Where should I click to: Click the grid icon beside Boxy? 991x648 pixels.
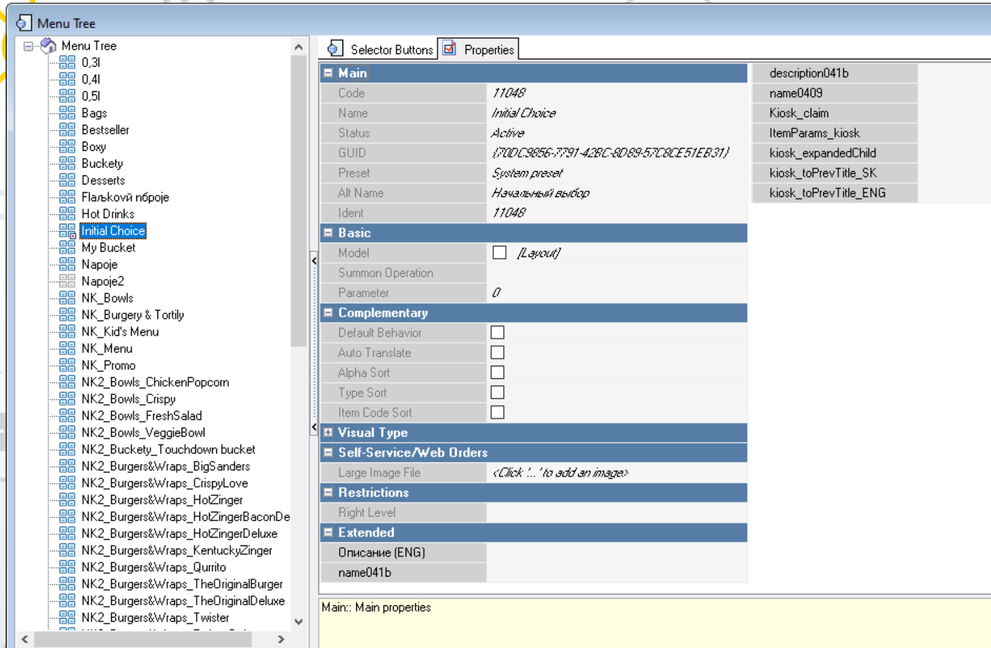pyautogui.click(x=67, y=147)
